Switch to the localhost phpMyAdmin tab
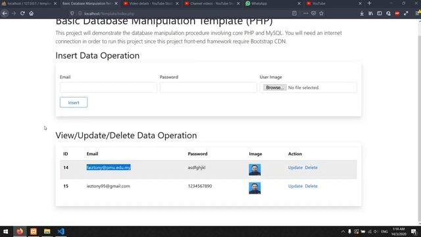This screenshot has height=237, width=421. point(29,3)
